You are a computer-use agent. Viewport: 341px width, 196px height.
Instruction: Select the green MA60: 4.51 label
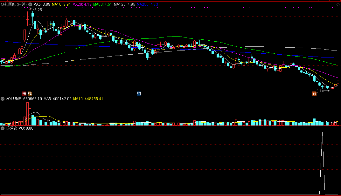(x=103, y=4)
